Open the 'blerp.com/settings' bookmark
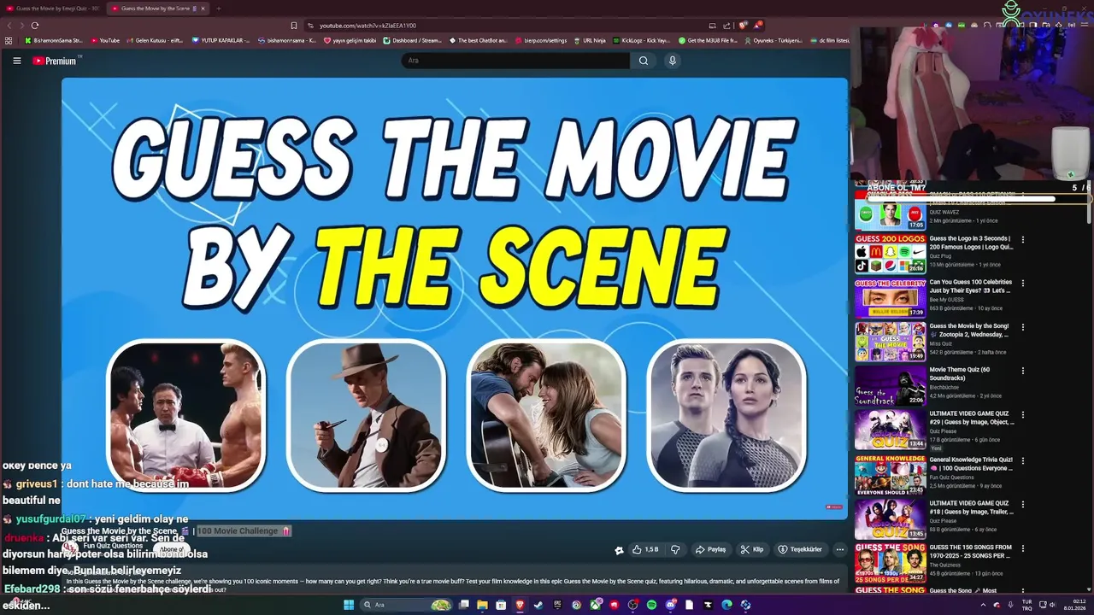Image resolution: width=1094 pixels, height=615 pixels. click(x=540, y=40)
